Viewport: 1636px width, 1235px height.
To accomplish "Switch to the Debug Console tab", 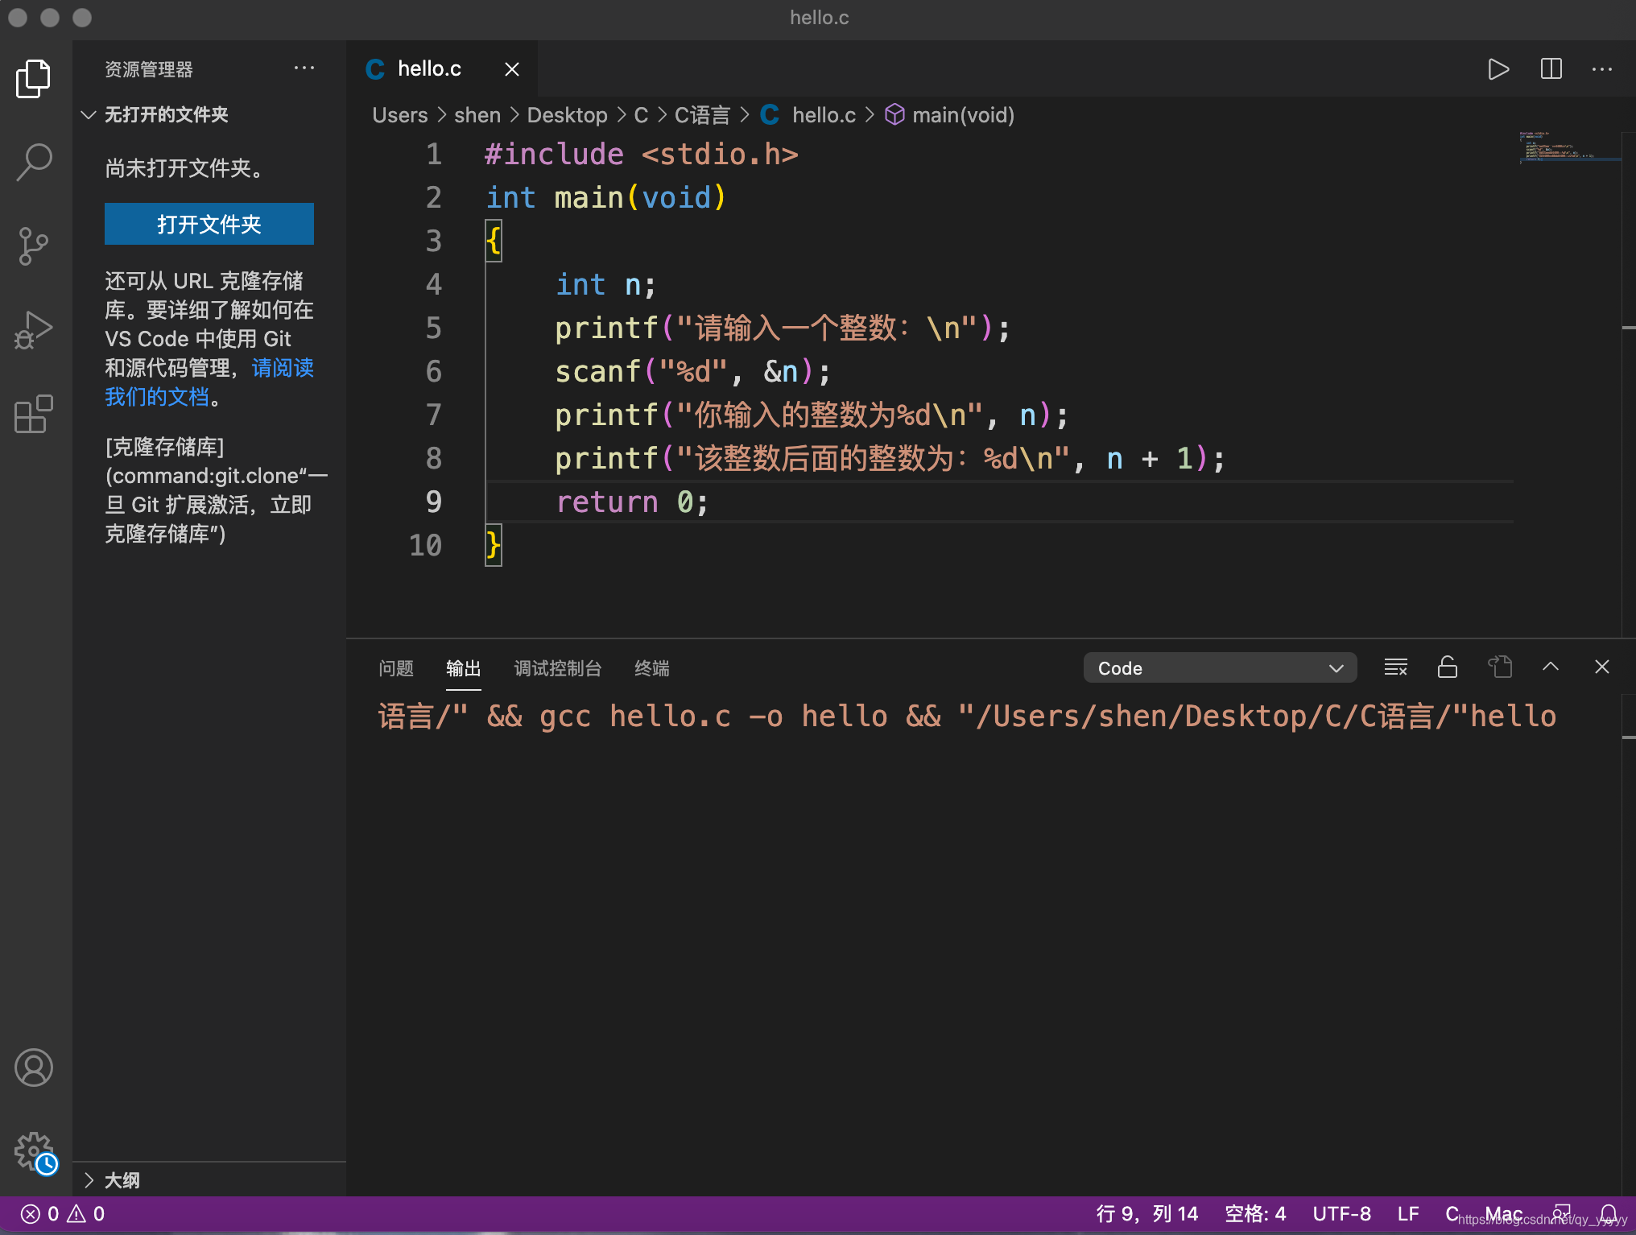I will (x=557, y=668).
